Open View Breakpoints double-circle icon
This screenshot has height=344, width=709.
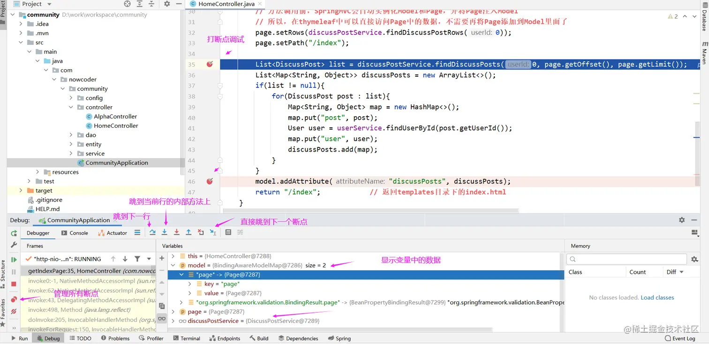click(14, 299)
